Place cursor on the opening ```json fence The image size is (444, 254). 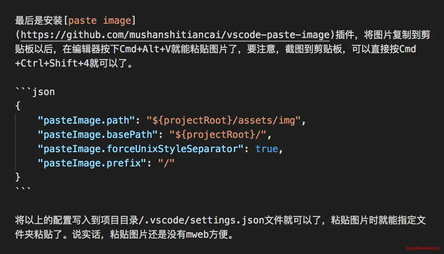tap(35, 92)
